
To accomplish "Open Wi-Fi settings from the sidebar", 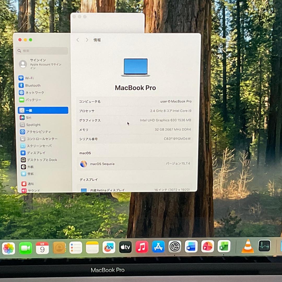I will (x=29, y=78).
